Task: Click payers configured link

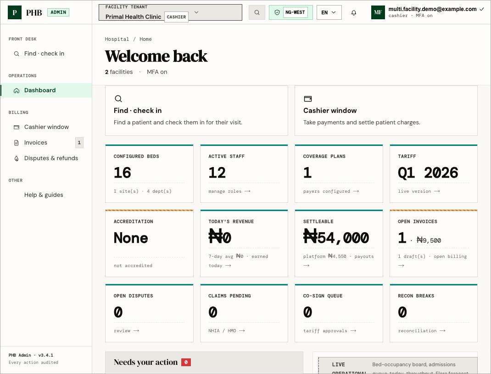Action: coord(331,191)
